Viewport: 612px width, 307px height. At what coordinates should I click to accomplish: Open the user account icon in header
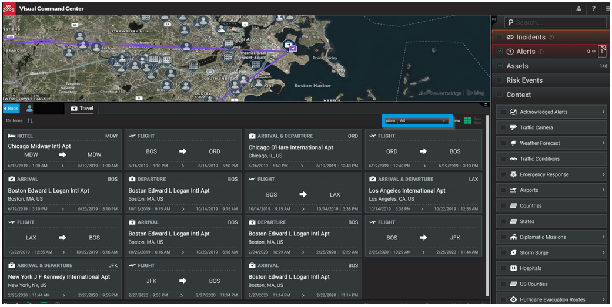[x=578, y=9]
